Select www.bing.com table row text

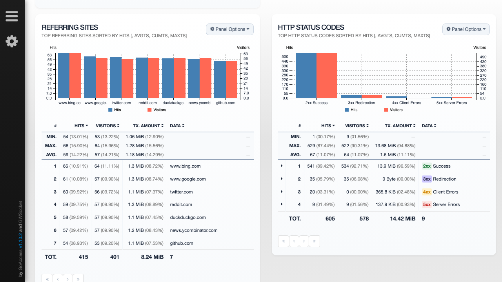[185, 166]
